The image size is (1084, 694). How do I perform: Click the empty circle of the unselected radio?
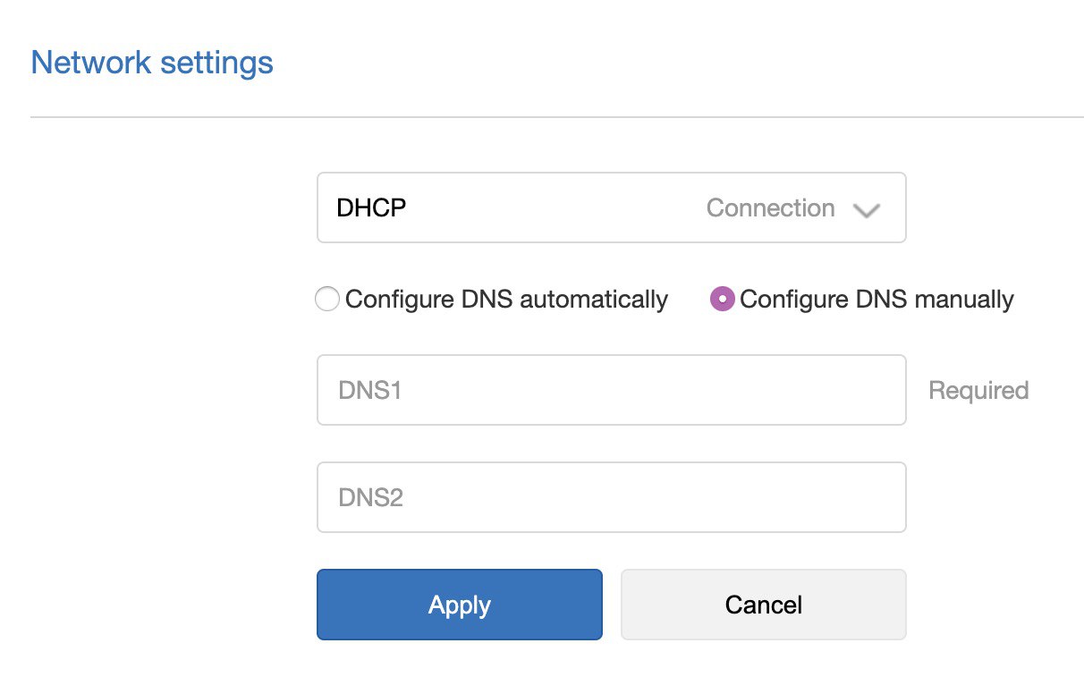coord(327,299)
